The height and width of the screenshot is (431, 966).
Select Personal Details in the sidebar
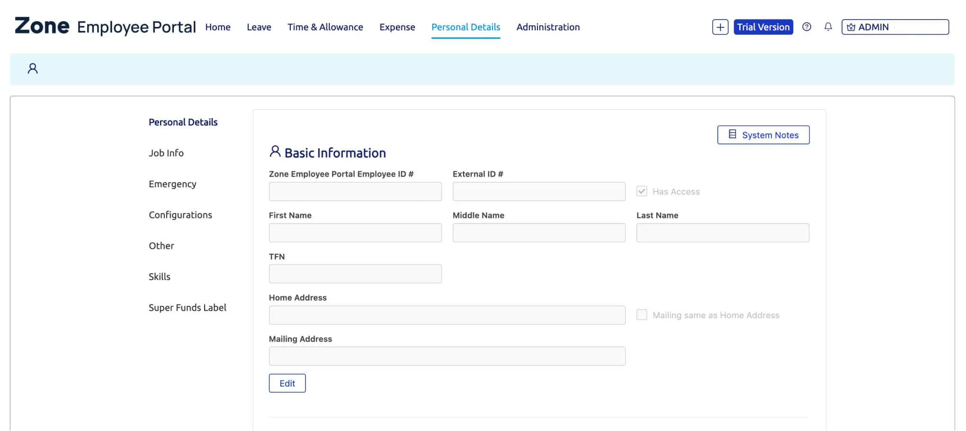pos(183,122)
